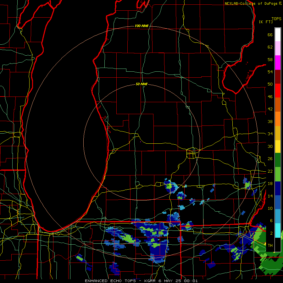Click the dark green legend swatch
Image resolution: width=283 pixels, height=283 pixels.
pyautogui.click(x=278, y=160)
